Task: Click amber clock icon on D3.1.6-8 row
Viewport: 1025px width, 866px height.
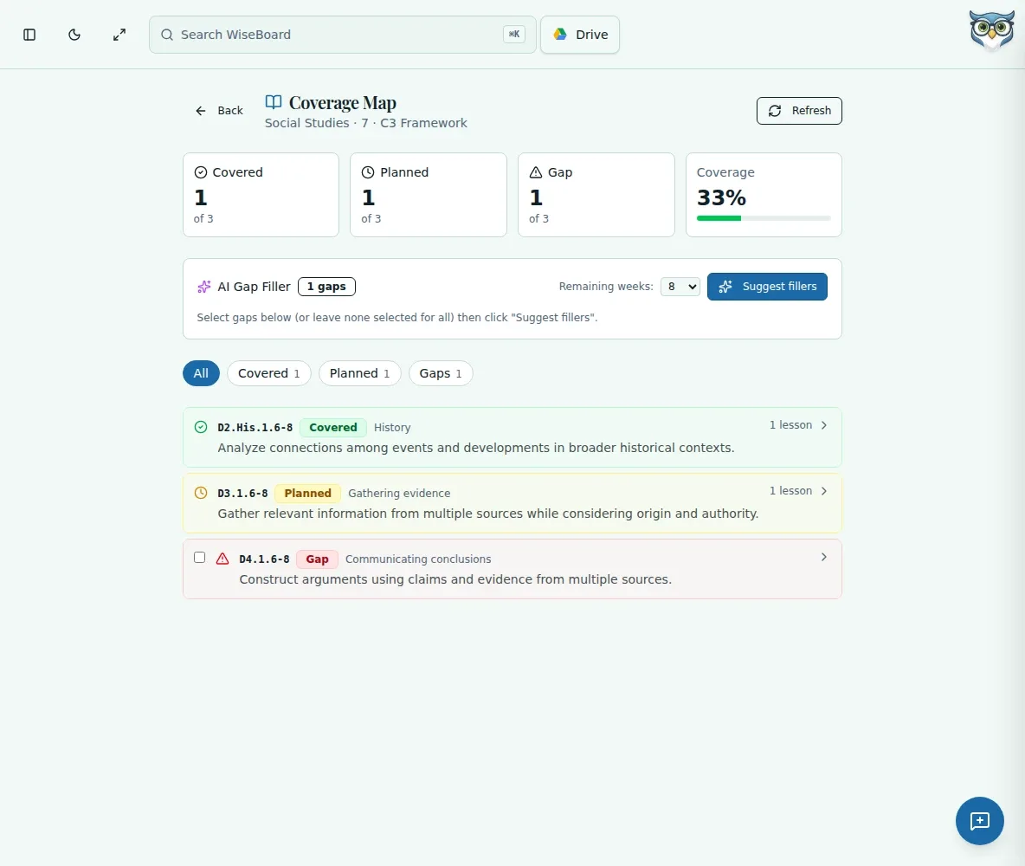Action: (201, 493)
